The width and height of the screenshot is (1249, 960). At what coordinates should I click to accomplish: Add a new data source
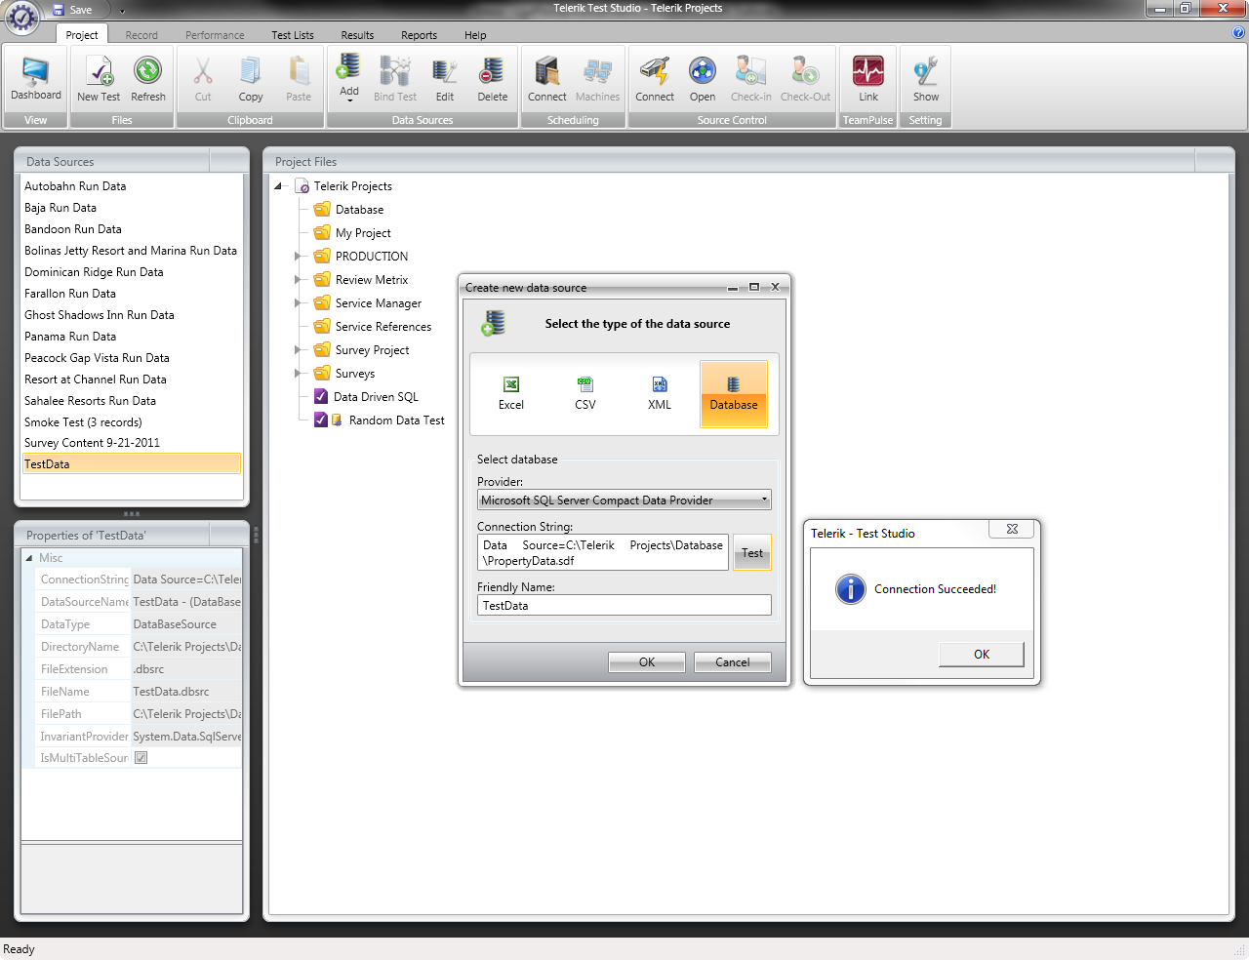point(349,77)
